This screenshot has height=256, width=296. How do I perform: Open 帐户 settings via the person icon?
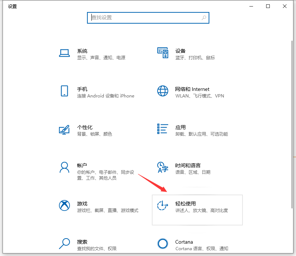64,168
